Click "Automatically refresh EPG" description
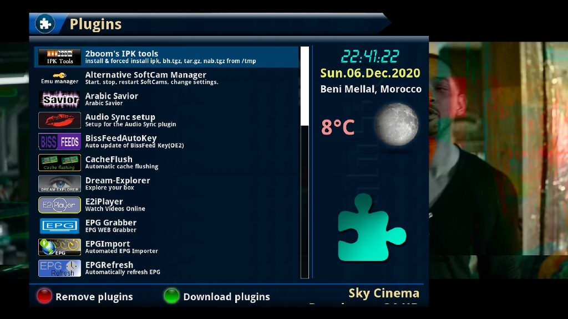 click(x=123, y=272)
